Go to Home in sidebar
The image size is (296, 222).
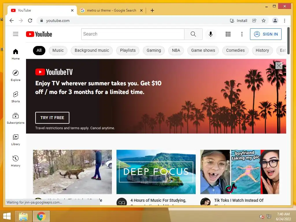pos(16,54)
